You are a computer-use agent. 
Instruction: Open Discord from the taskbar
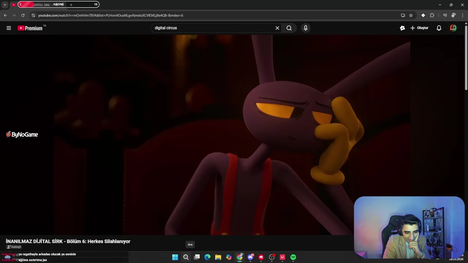(250, 257)
